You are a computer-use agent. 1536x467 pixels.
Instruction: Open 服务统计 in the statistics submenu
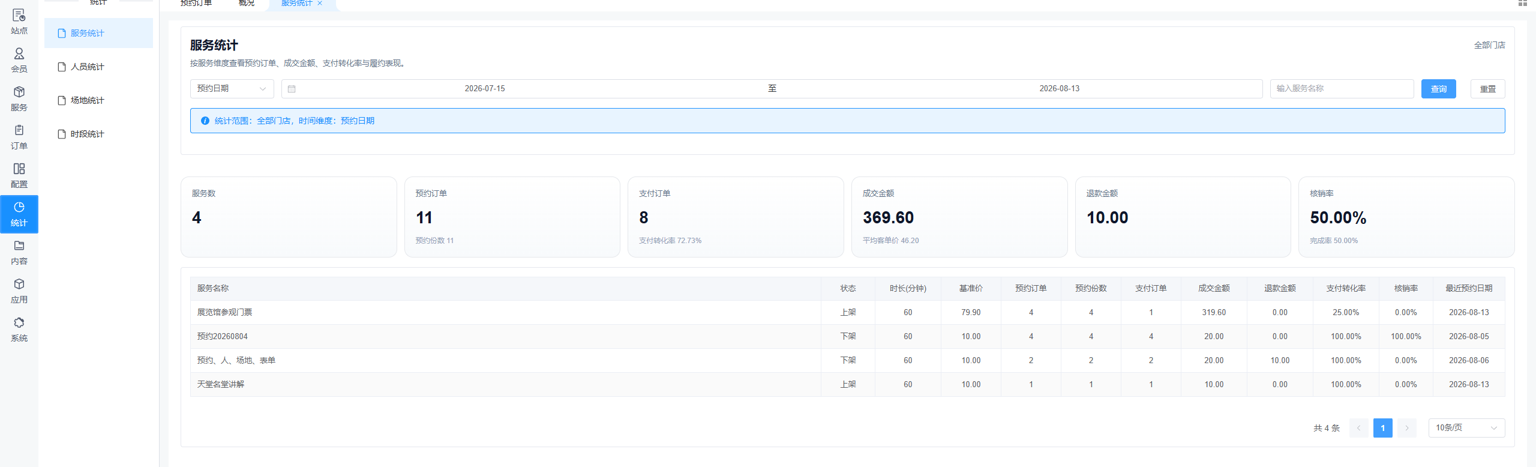(98, 33)
